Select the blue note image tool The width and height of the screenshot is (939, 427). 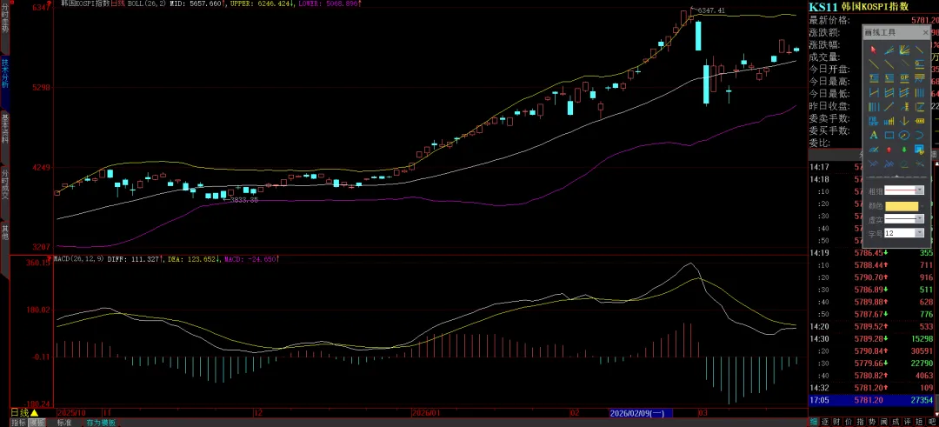click(919, 149)
